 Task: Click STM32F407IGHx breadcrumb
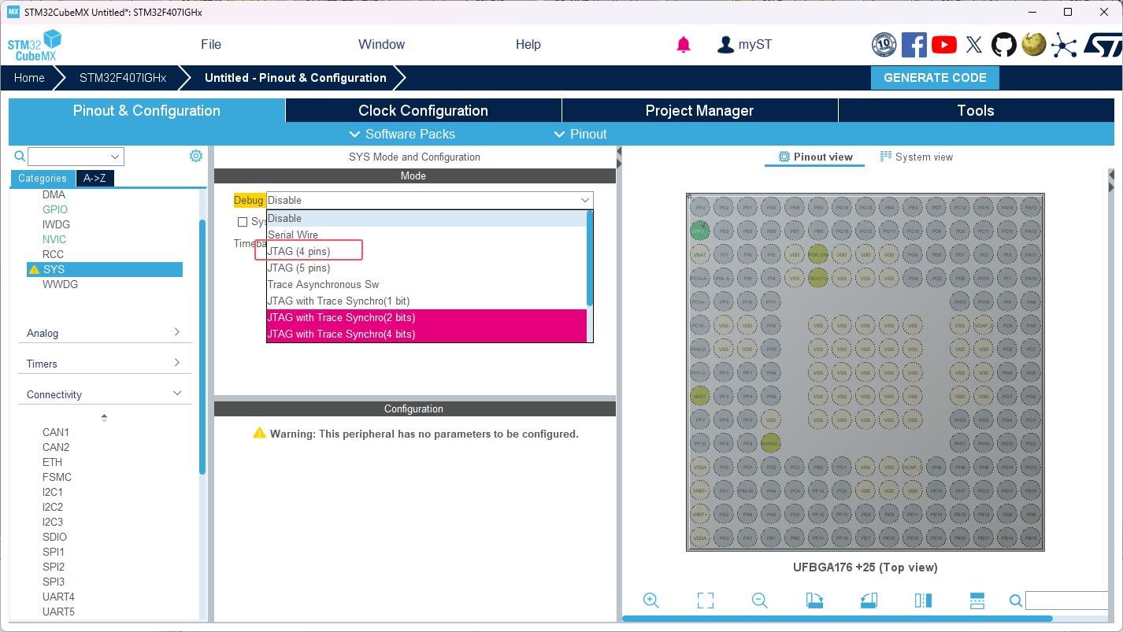(x=123, y=78)
